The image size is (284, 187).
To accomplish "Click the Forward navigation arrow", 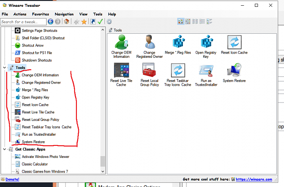I will pyautogui.click(x=58, y=22).
